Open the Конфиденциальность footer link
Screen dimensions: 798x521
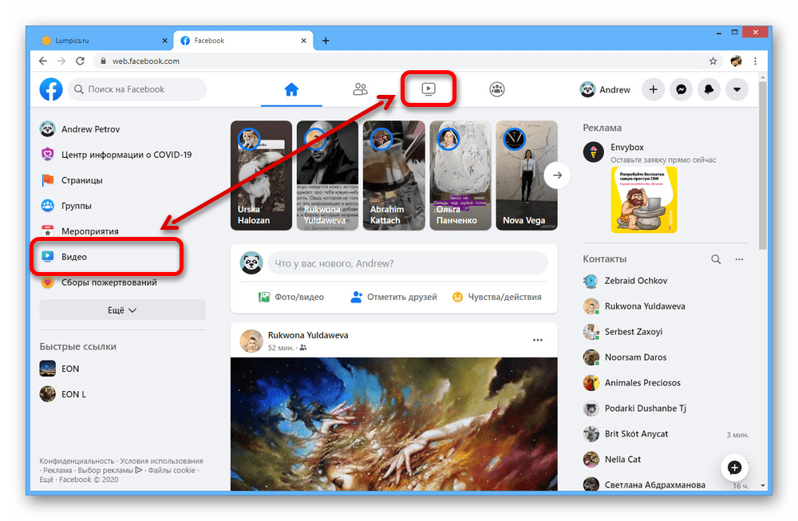click(x=77, y=461)
